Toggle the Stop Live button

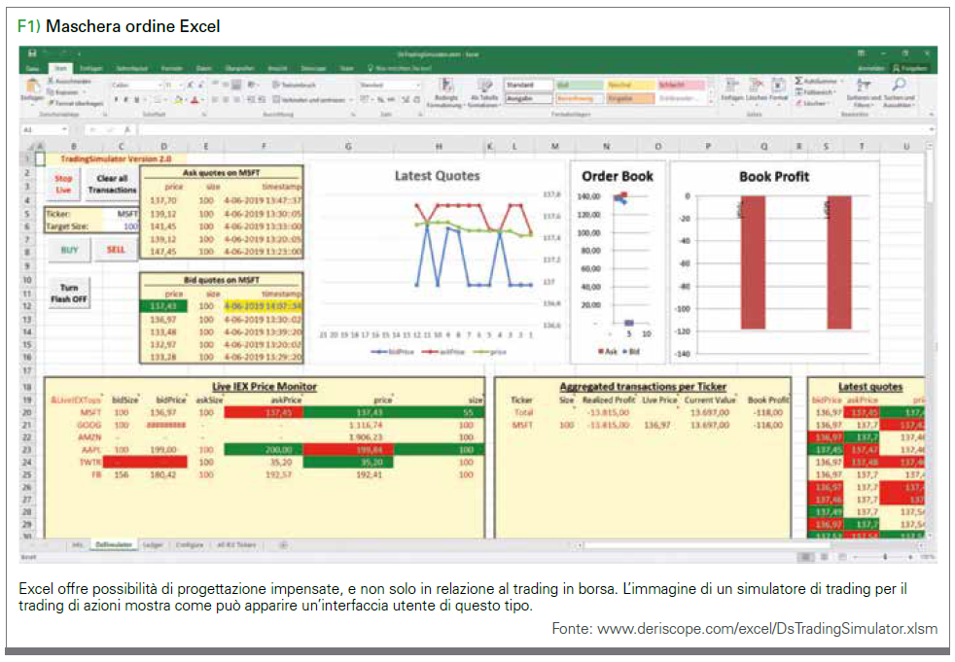[63, 184]
